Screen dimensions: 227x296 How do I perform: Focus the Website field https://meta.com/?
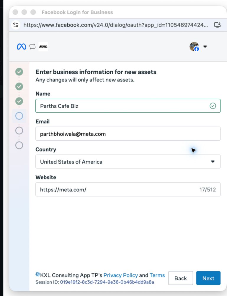[x=128, y=189]
